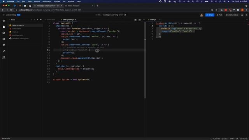Click the Drafts breadcrumb link
This screenshot has width=249, height=140.
coord(98,15)
